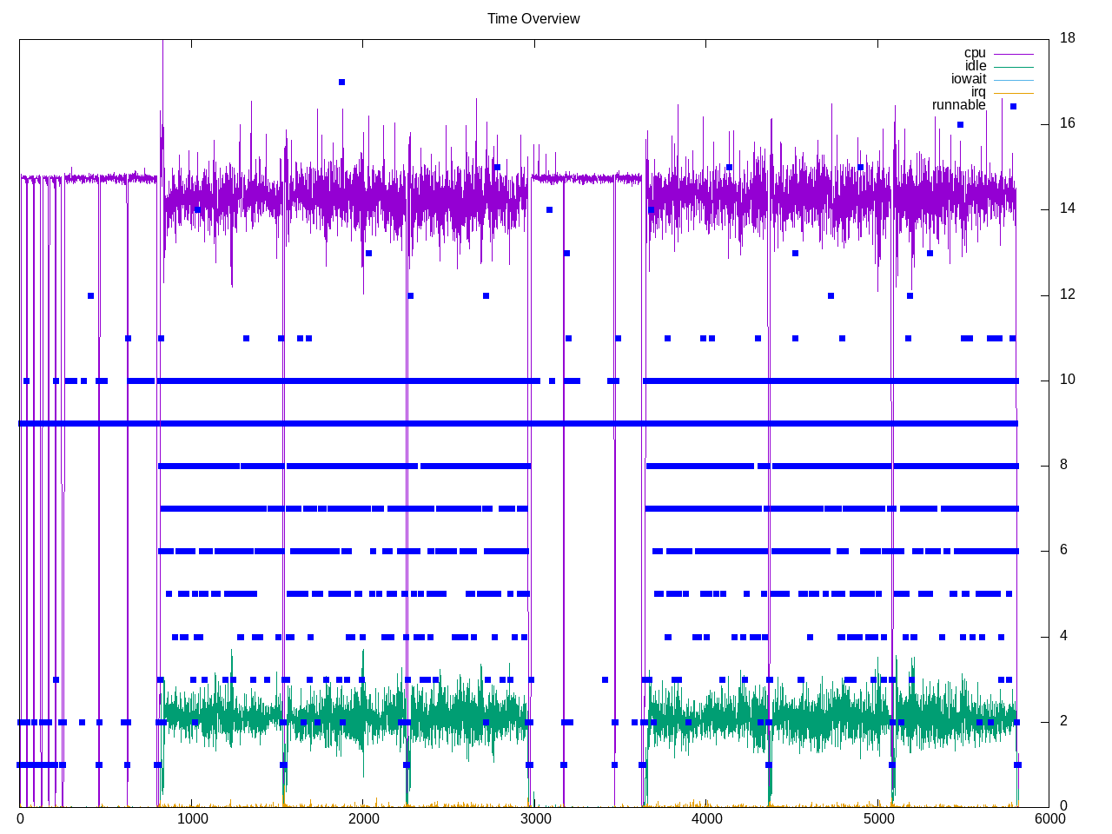This screenshot has height=834, width=1112.
Task: Click the y-axis tick label 14
Action: coord(1068,208)
